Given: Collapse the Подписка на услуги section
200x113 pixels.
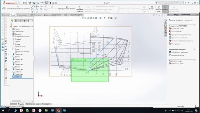Looking at the screenshot, I should coord(195,61).
